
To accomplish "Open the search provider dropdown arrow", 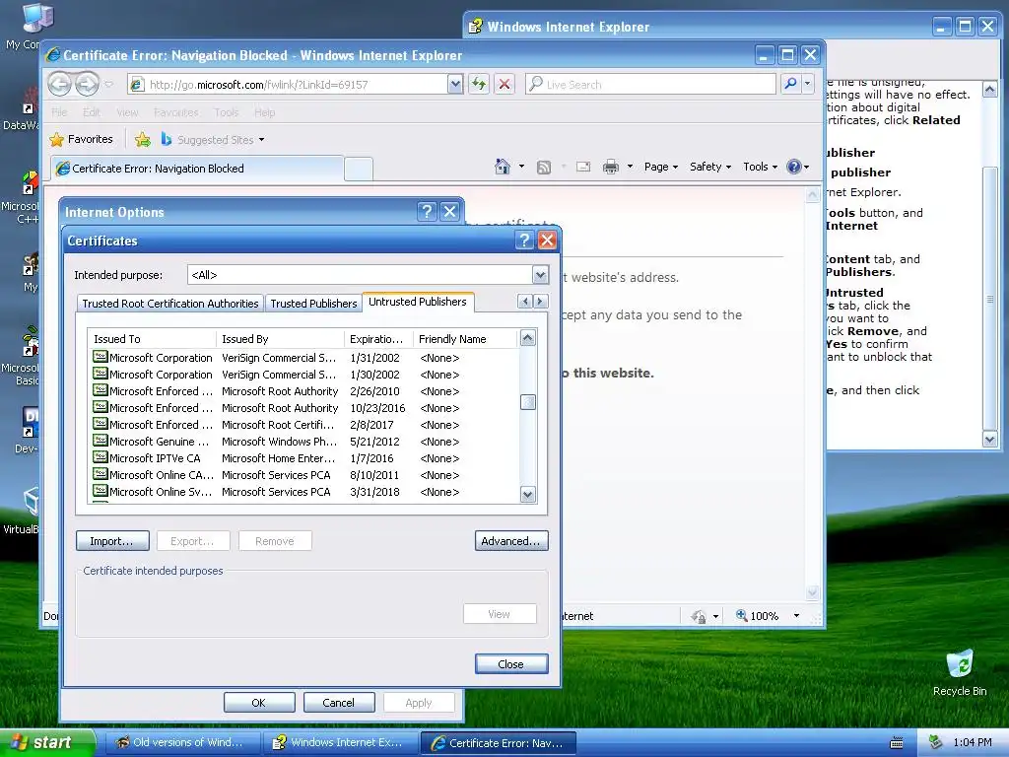I will (x=808, y=84).
